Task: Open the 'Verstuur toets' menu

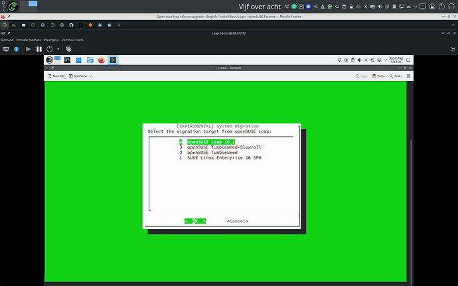Action: (x=72, y=40)
